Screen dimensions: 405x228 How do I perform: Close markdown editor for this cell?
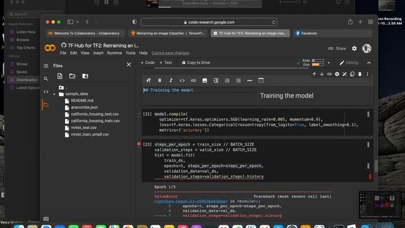click(x=344, y=74)
